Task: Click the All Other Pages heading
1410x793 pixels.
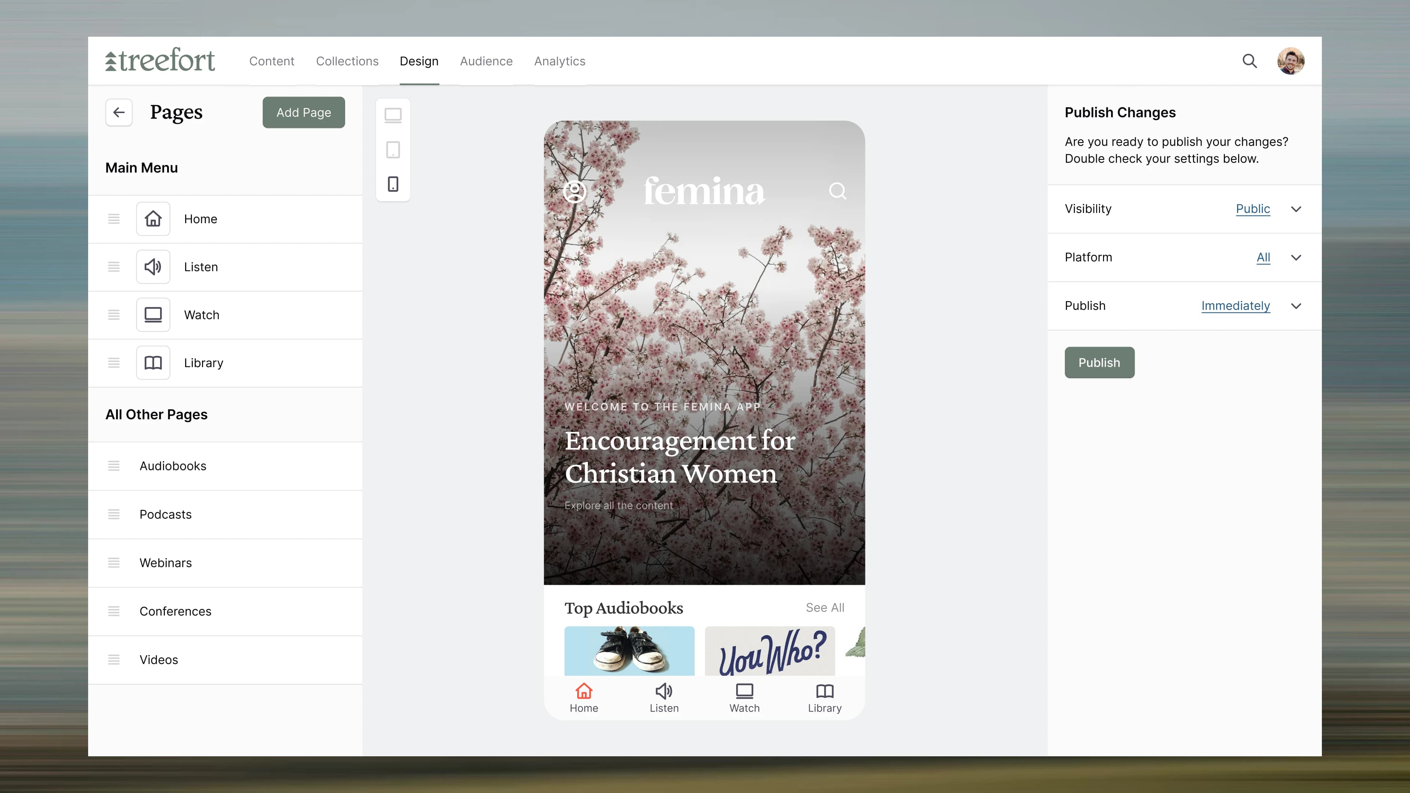Action: pos(156,415)
